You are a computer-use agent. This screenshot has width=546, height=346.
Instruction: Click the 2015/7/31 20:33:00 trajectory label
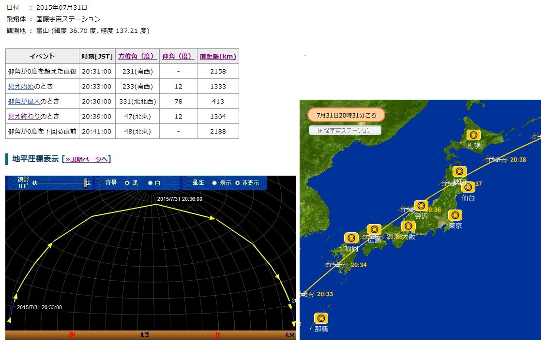point(39,307)
